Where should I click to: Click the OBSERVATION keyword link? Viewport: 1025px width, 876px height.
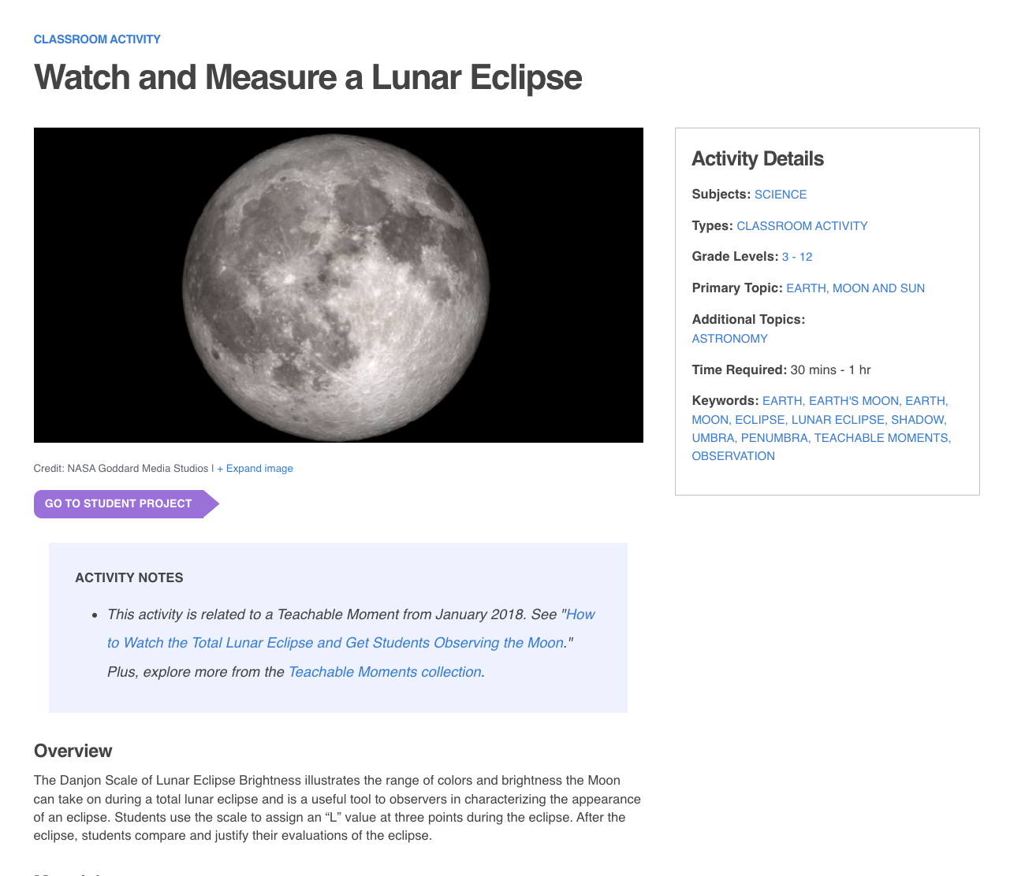[732, 455]
